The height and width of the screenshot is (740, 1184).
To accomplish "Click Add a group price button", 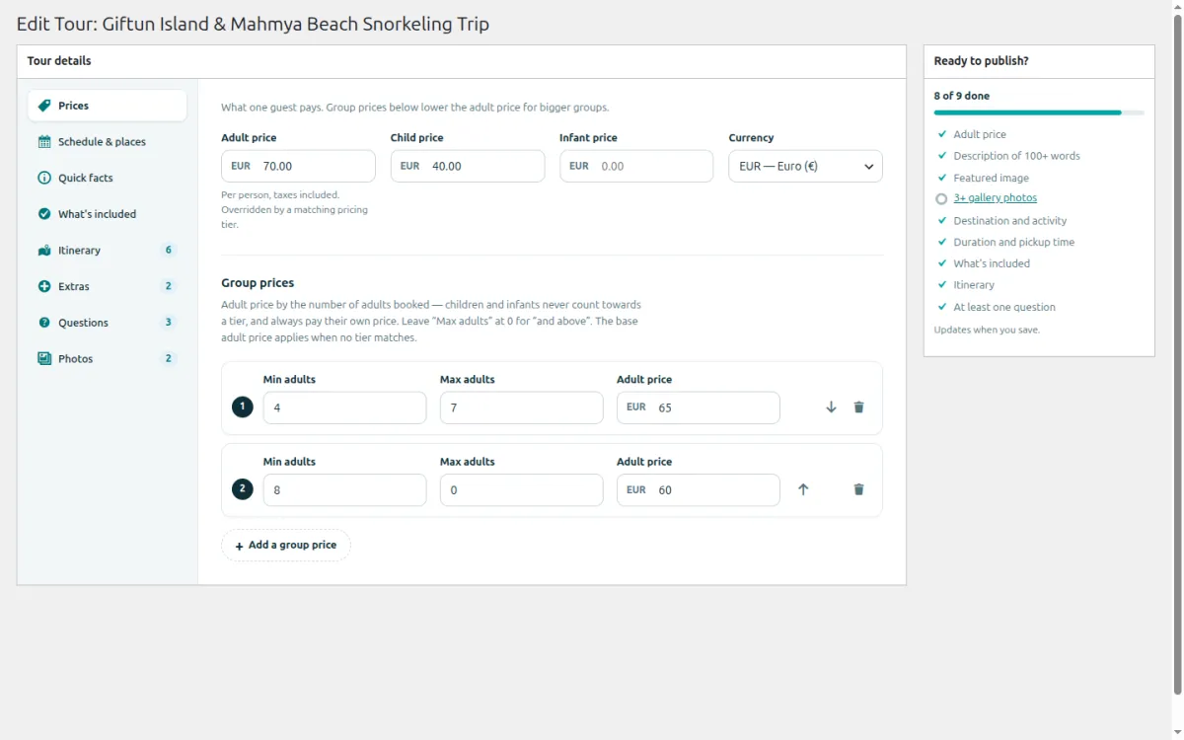I will tap(286, 546).
